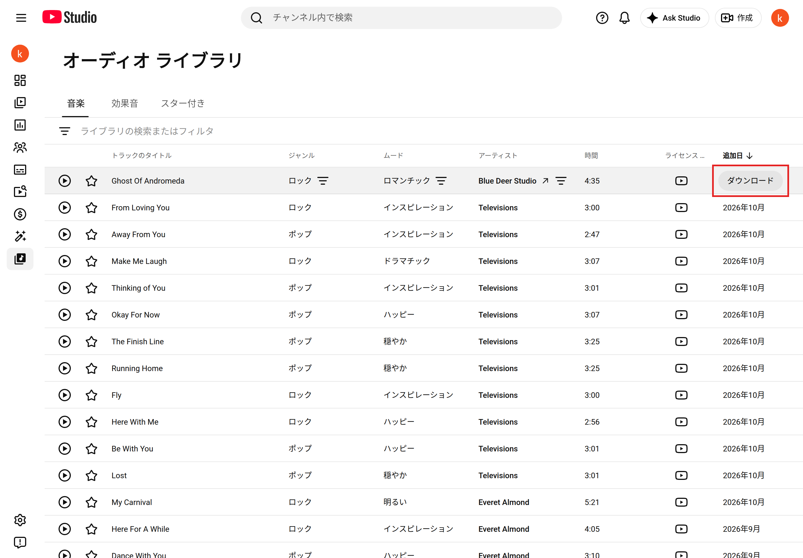Click the ジャンル column header

[301, 156]
